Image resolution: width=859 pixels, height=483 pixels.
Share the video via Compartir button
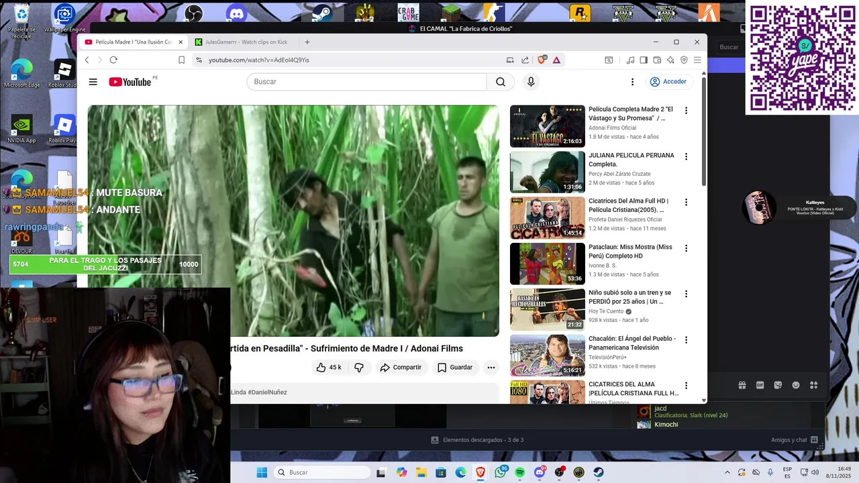(x=401, y=368)
